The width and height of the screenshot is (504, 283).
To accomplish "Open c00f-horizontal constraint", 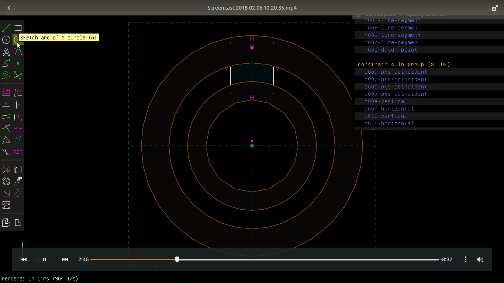I will point(389,109).
